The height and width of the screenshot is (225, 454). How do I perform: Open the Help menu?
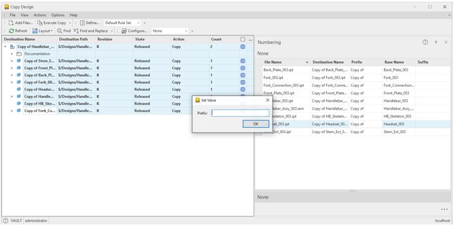[73, 15]
